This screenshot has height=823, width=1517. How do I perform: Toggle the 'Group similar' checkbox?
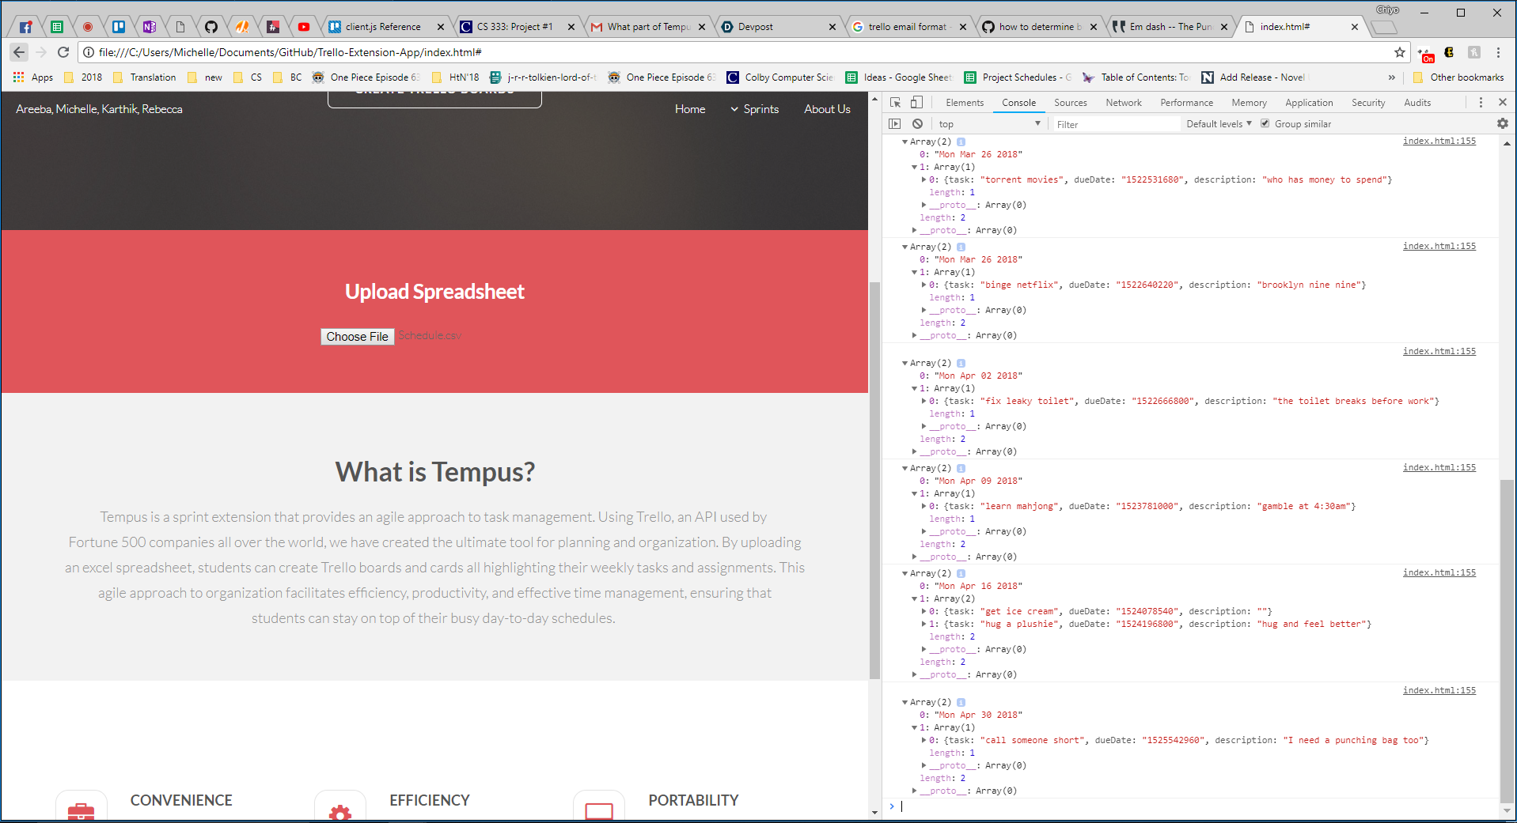[x=1265, y=123]
